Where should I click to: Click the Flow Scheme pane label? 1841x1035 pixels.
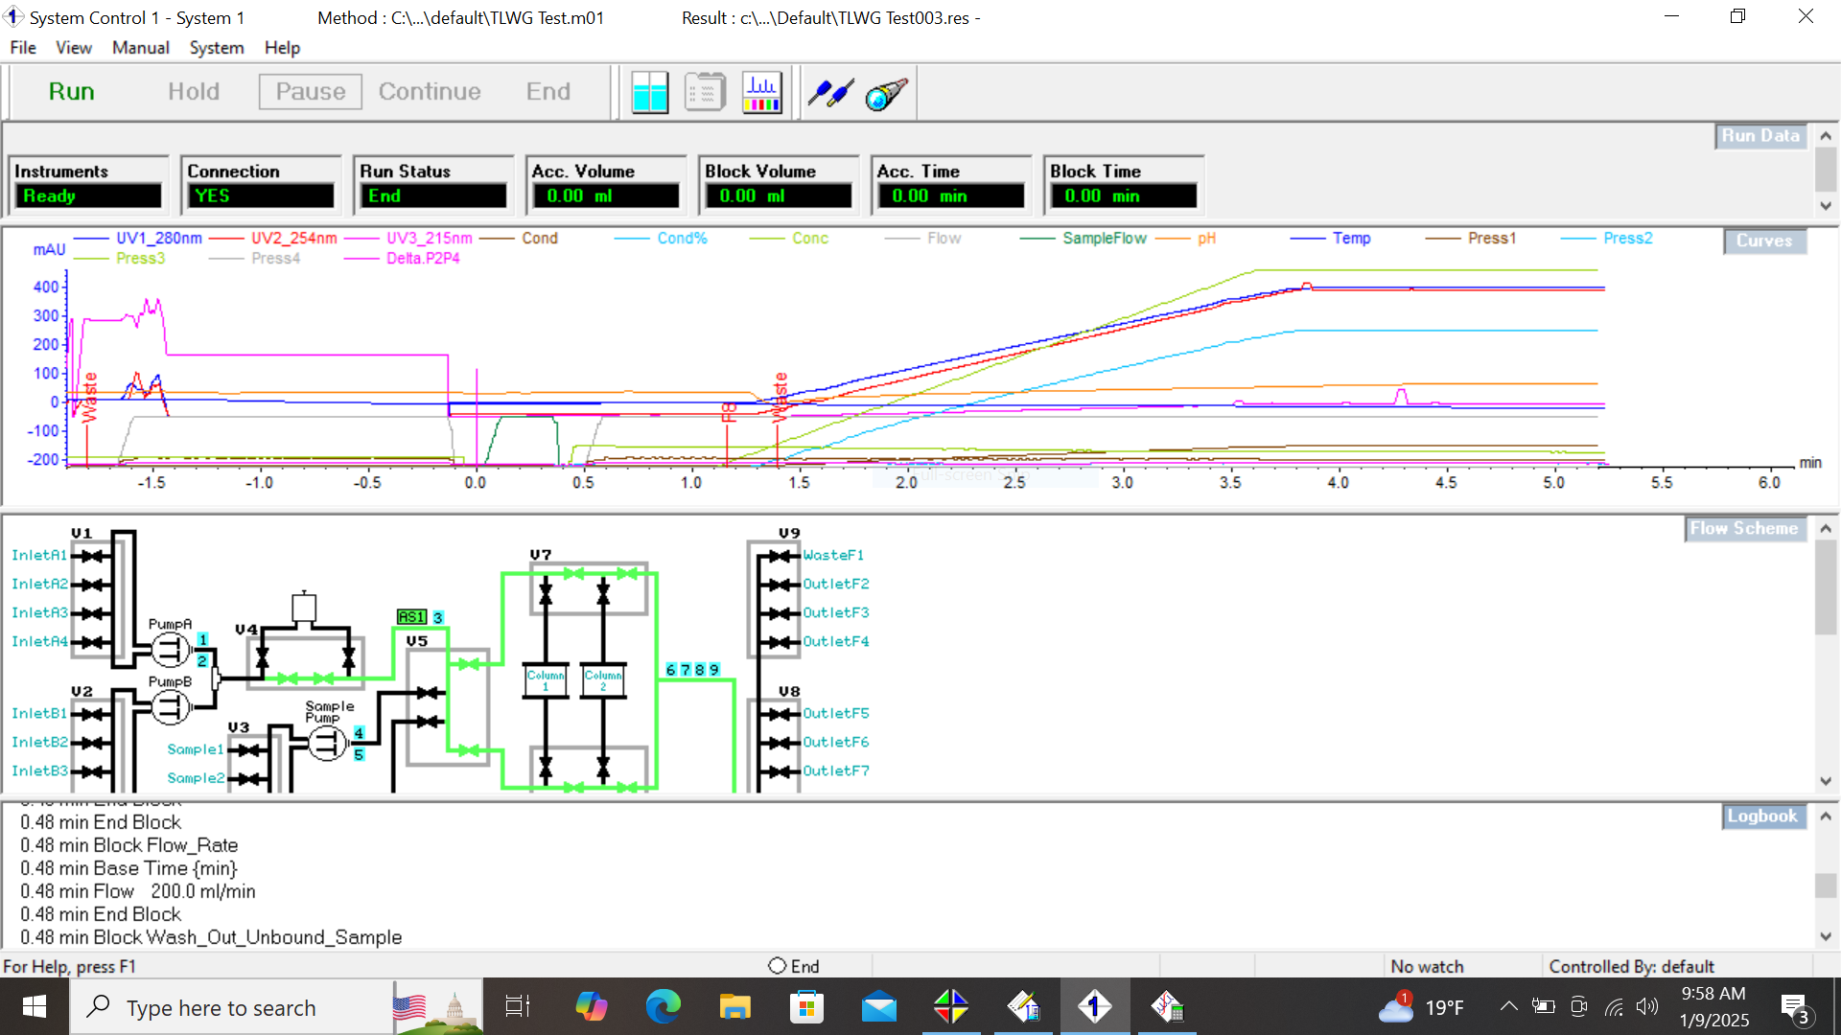click(1744, 529)
